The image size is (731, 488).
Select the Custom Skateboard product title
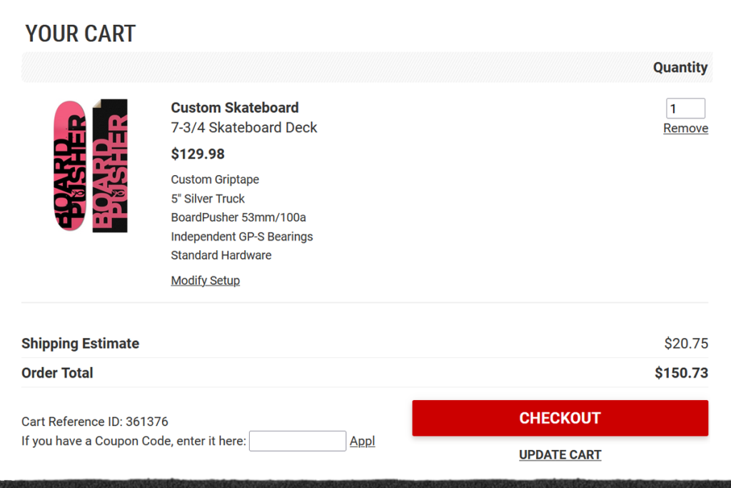tap(234, 108)
